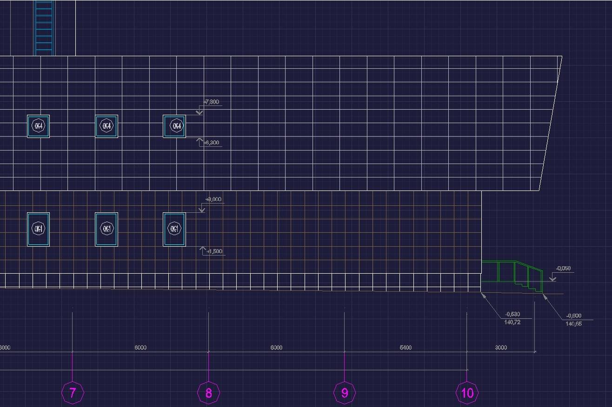Click the axis marker numbered 9

click(345, 393)
